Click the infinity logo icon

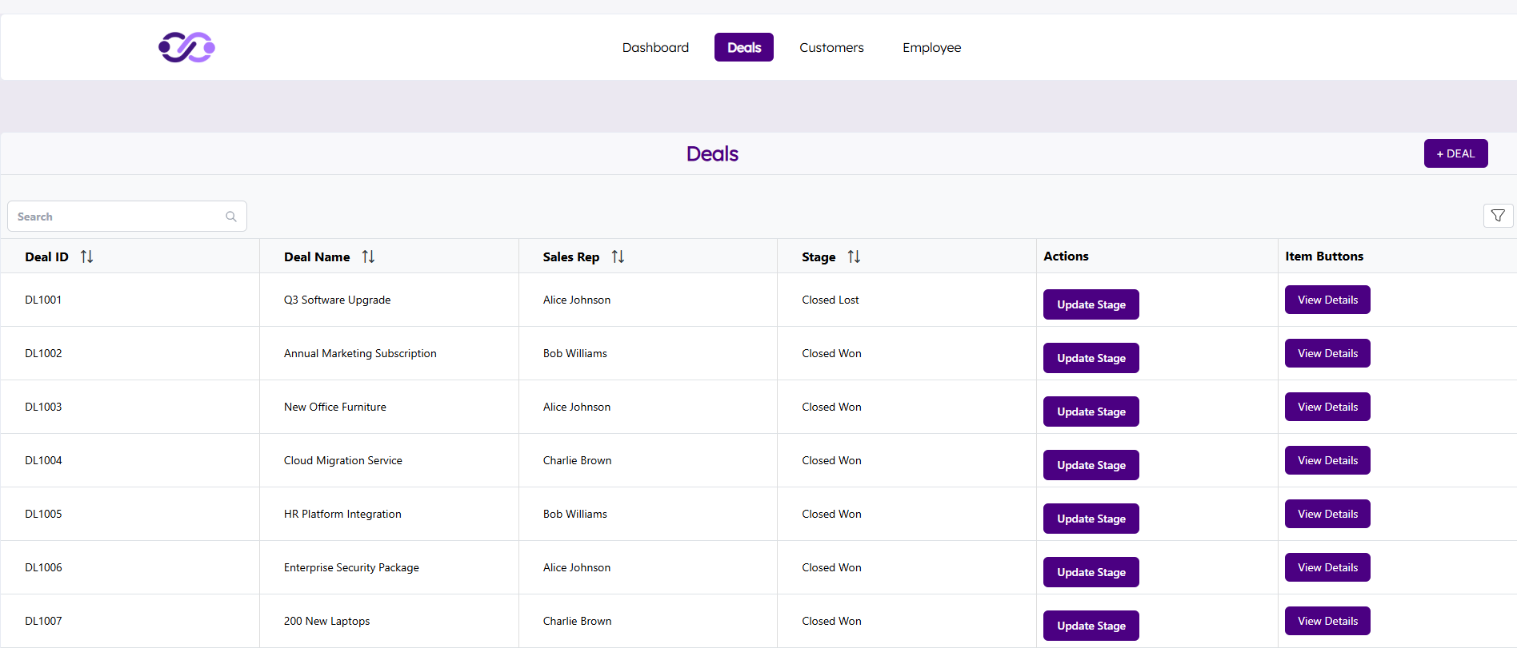tap(186, 47)
